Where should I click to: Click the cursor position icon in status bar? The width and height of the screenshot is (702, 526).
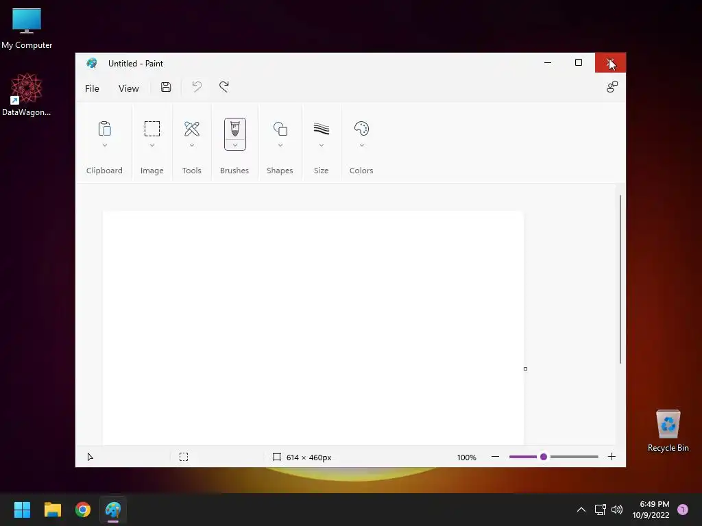tap(90, 457)
